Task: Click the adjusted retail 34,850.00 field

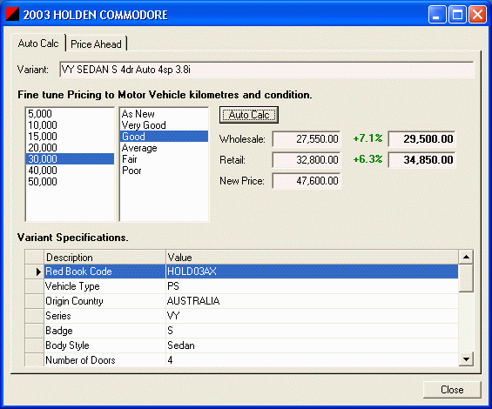Action: point(421,160)
